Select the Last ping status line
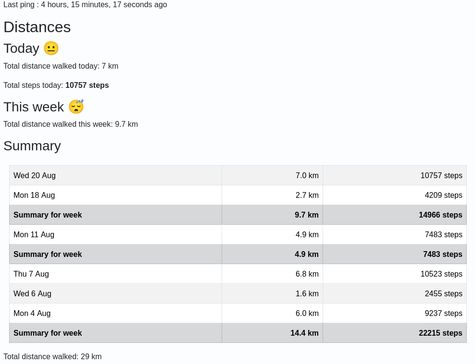The width and height of the screenshot is (475, 364). 85,4
